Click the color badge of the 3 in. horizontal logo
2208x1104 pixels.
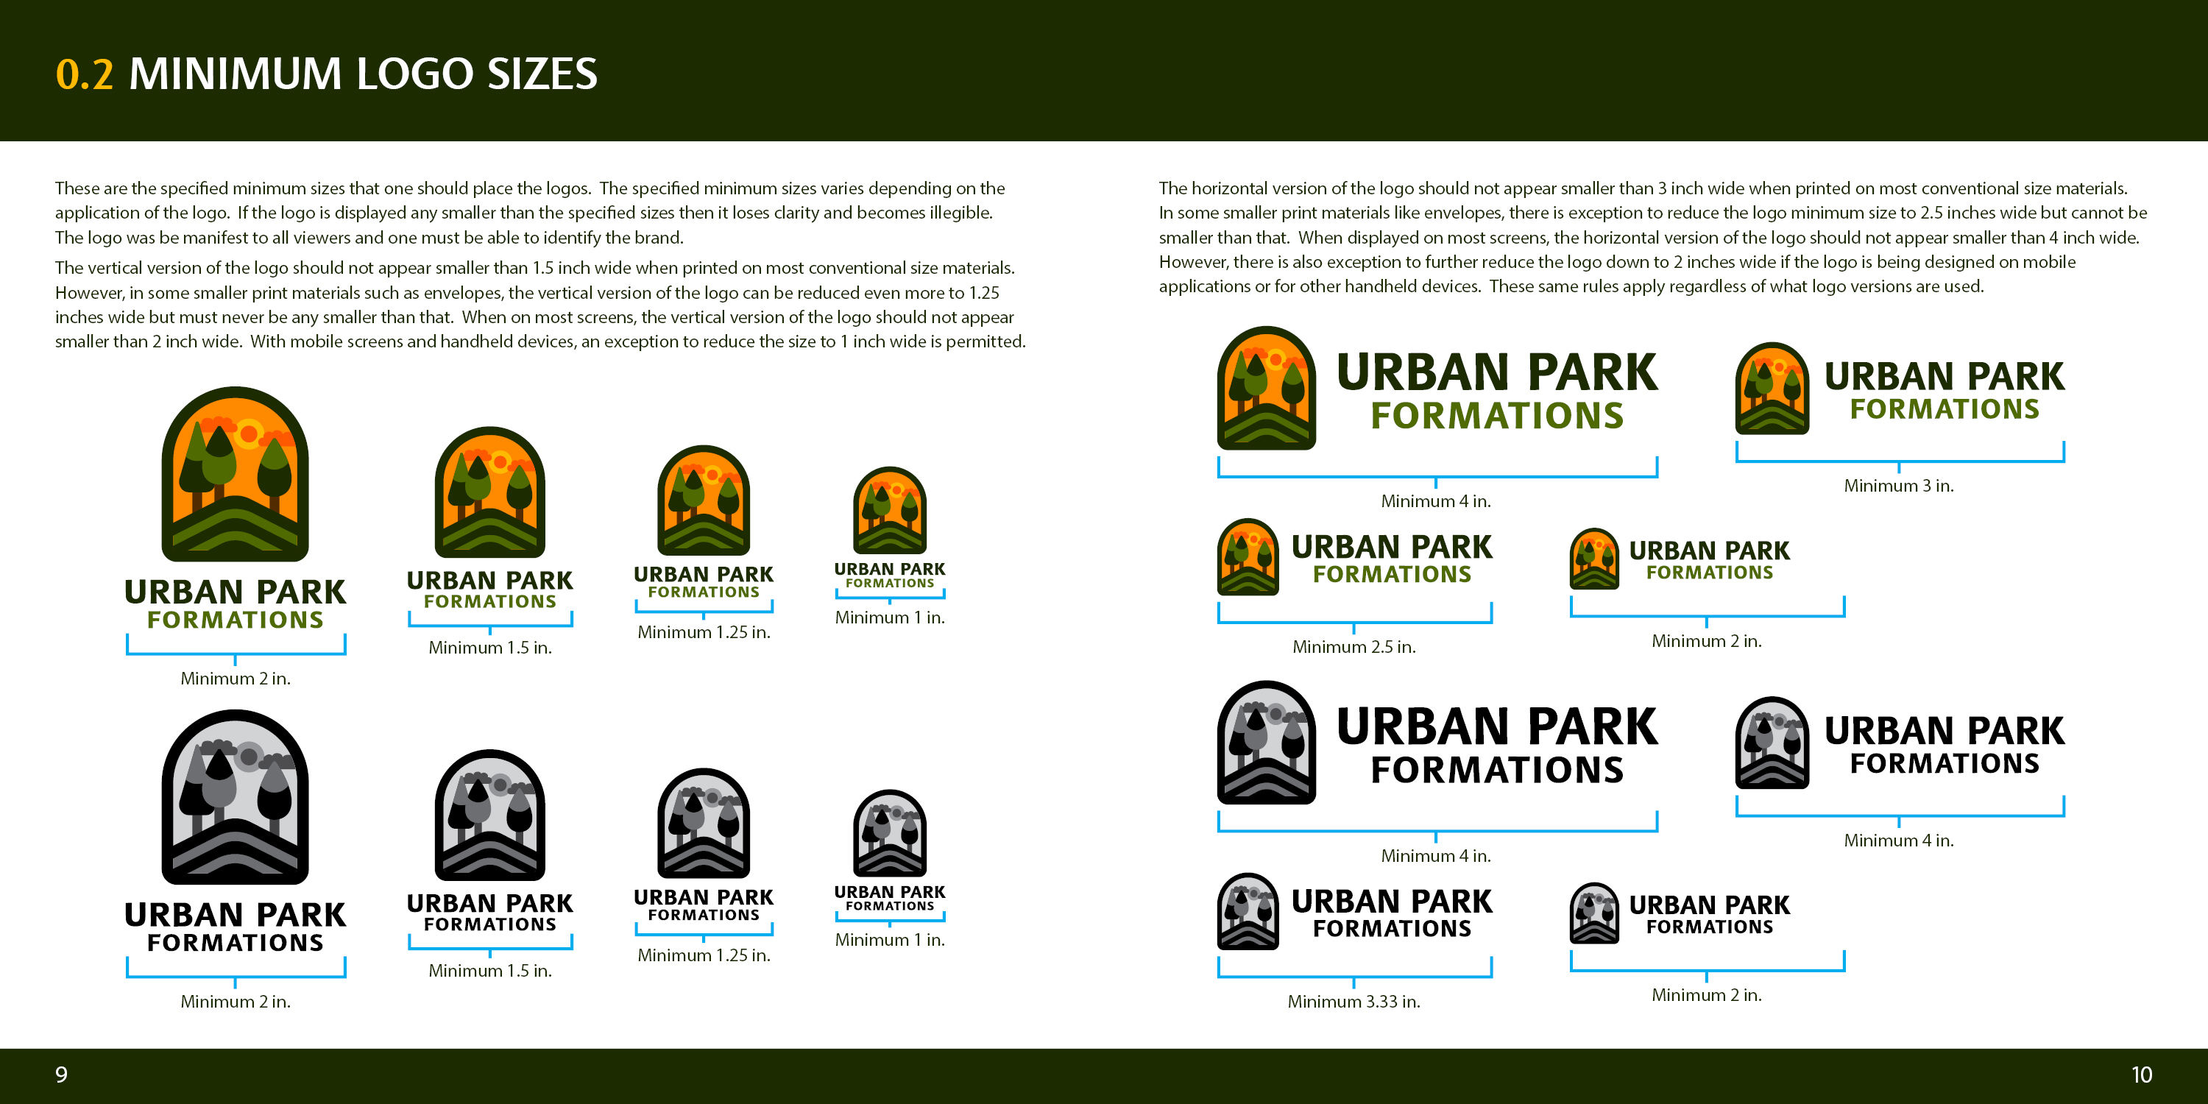(x=1772, y=389)
